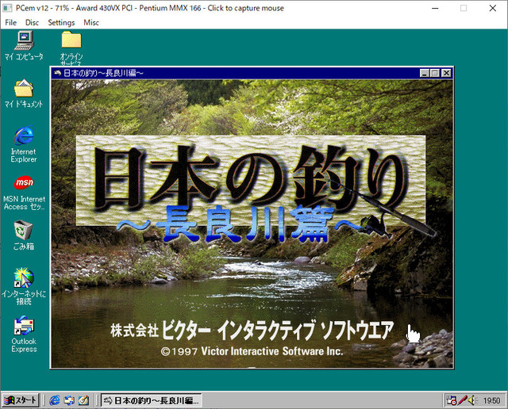Click the Show Desktop quick launch icon
The height and width of the screenshot is (409, 508).
[x=83, y=400]
